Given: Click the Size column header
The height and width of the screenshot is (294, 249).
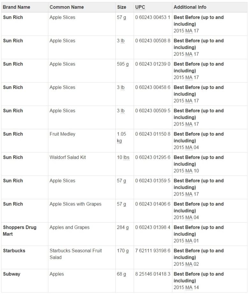Looking at the screenshot, I should click(121, 7).
